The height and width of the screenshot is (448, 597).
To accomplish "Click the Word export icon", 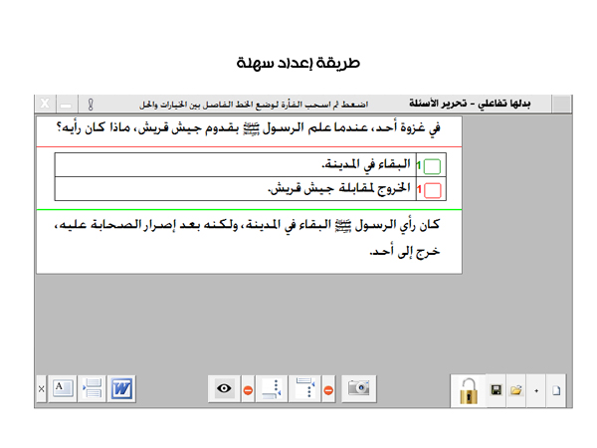I will pyautogui.click(x=121, y=388).
